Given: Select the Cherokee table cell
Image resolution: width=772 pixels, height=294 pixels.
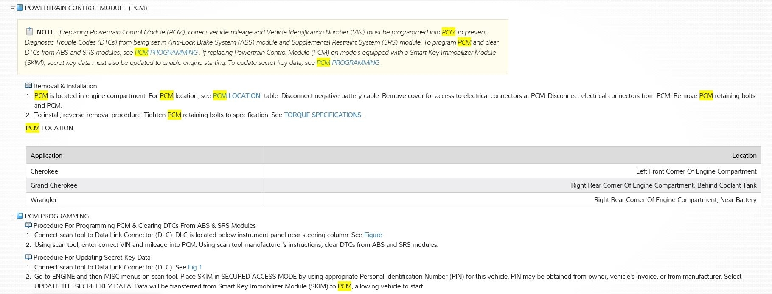Looking at the screenshot, I should [145, 171].
